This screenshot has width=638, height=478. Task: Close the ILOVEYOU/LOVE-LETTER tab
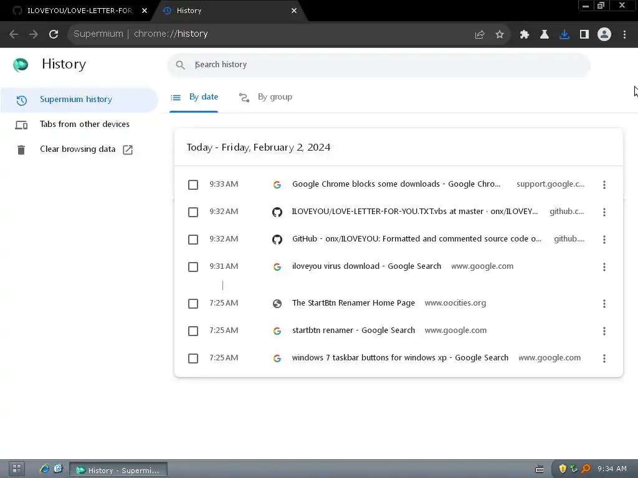click(145, 11)
